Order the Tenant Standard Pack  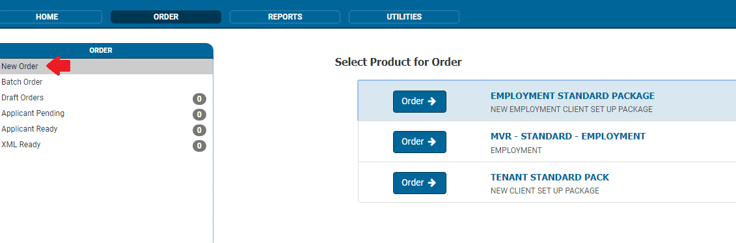[420, 183]
